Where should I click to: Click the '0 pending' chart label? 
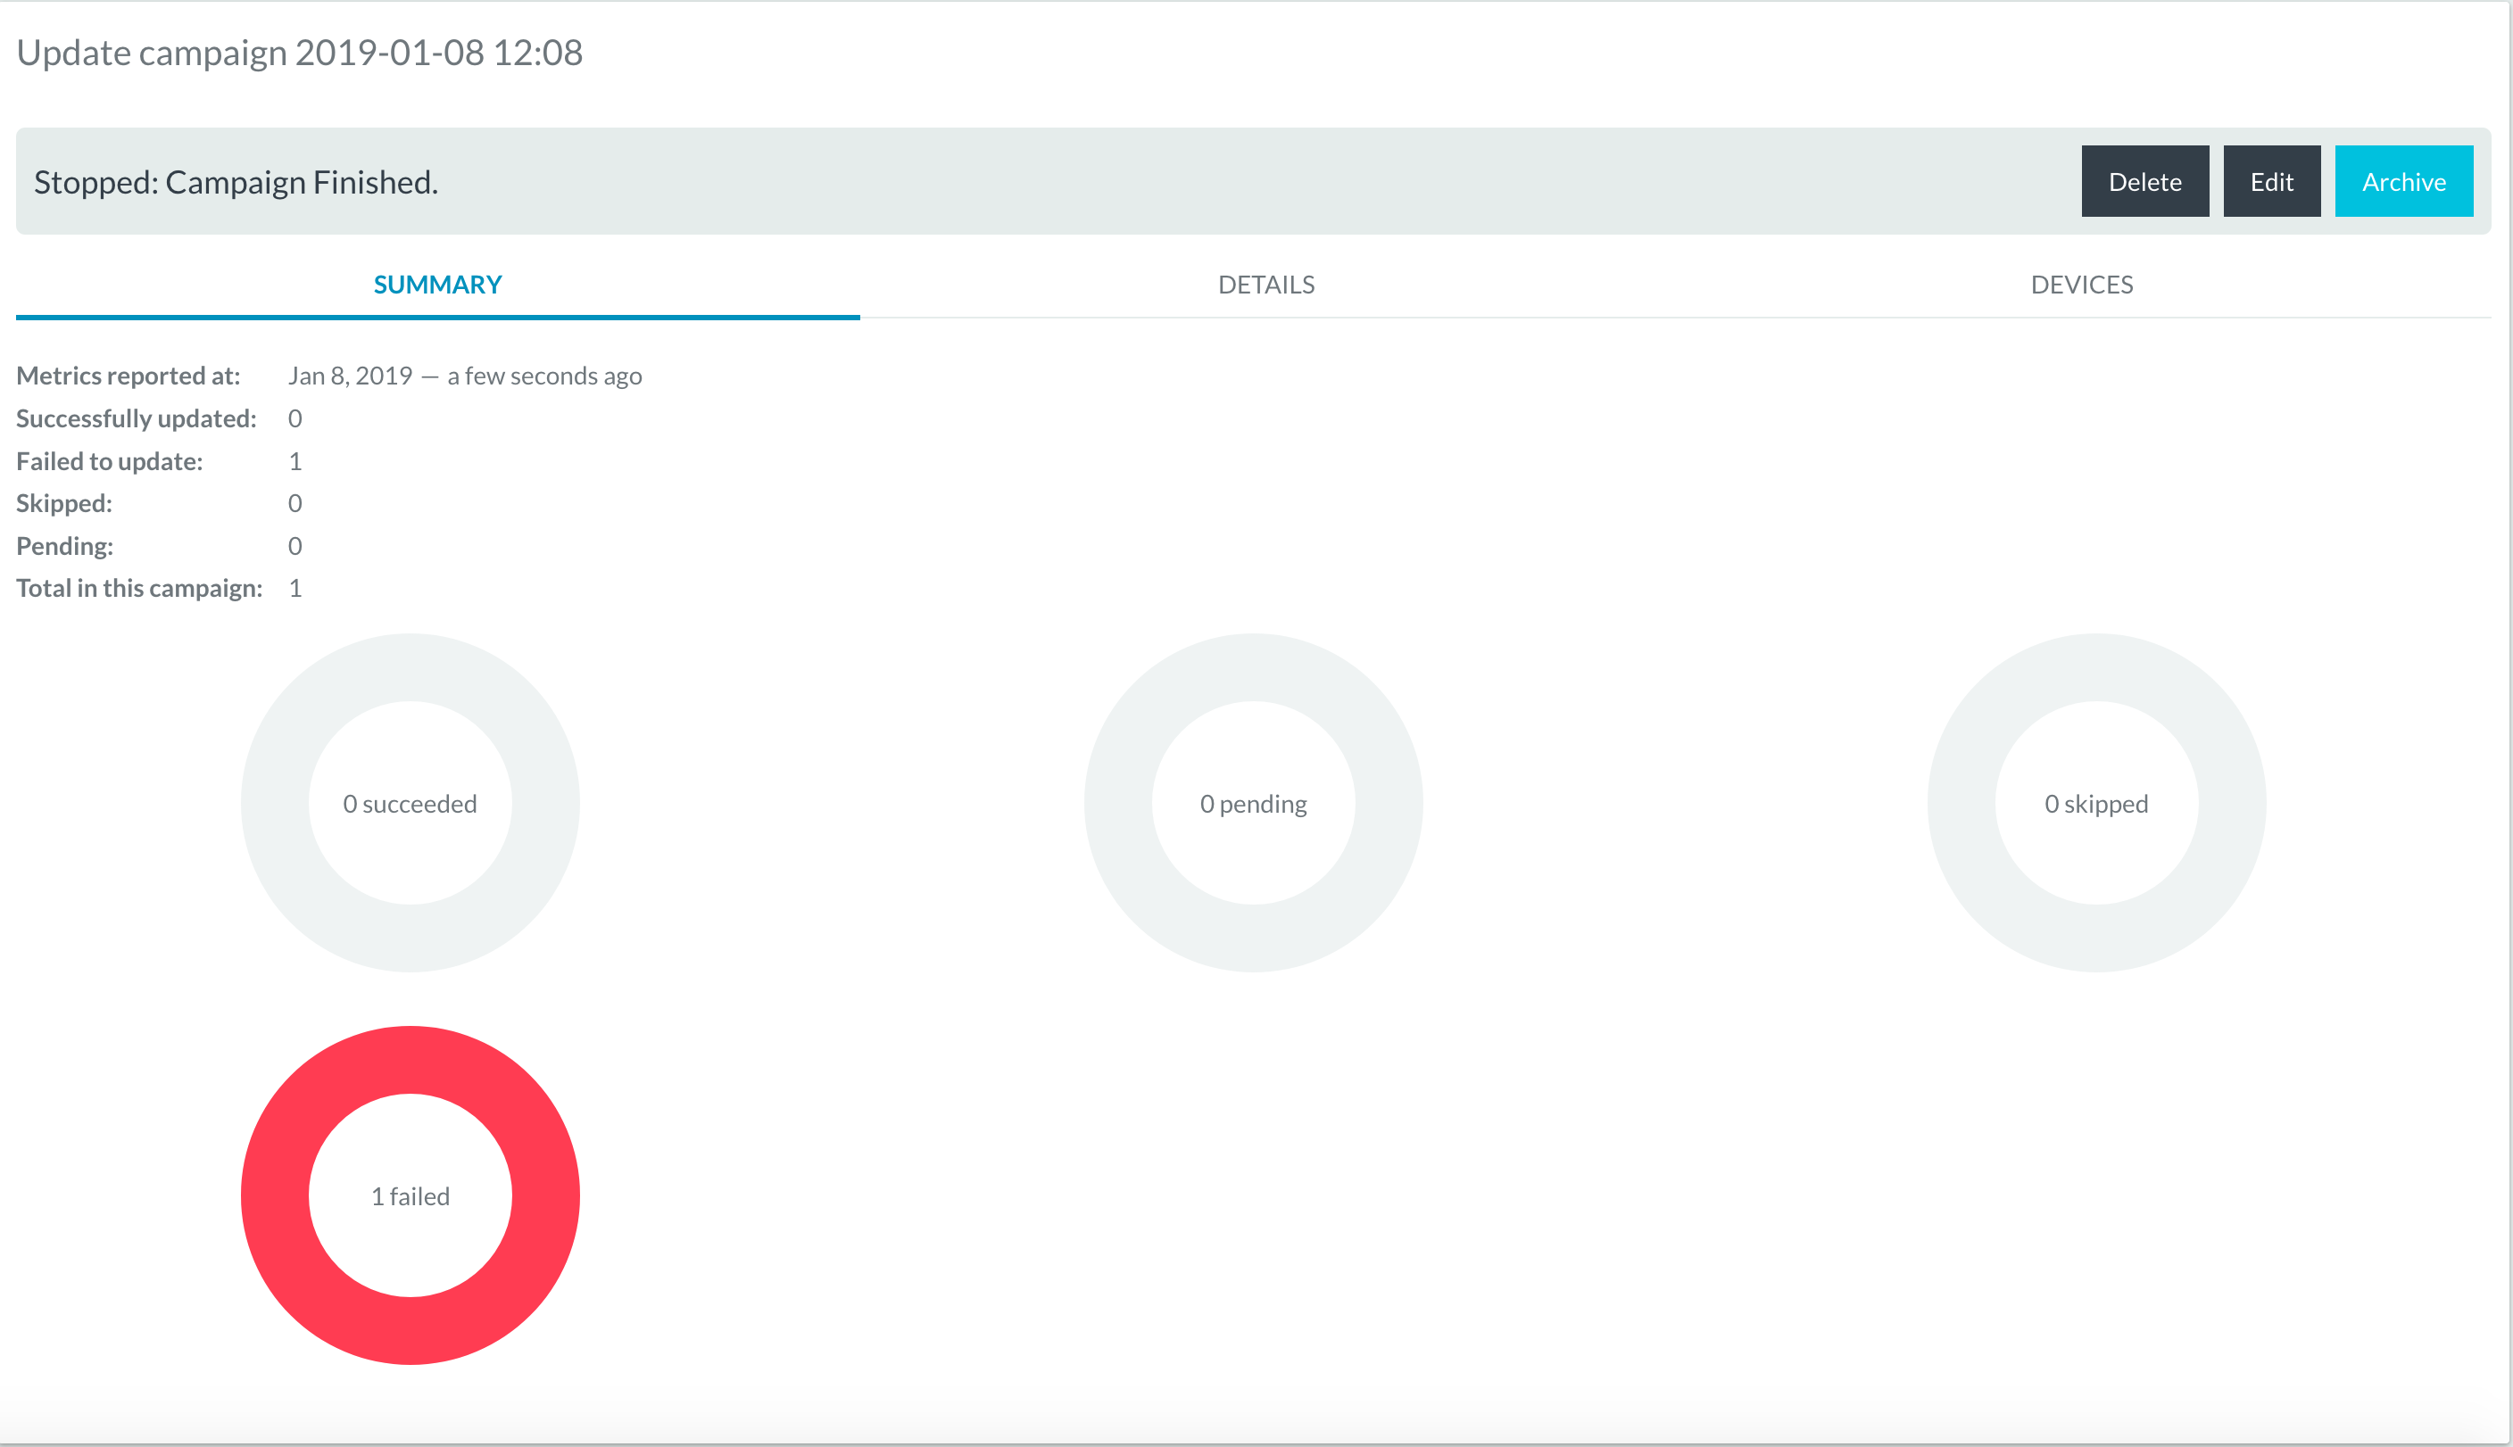click(x=1253, y=804)
